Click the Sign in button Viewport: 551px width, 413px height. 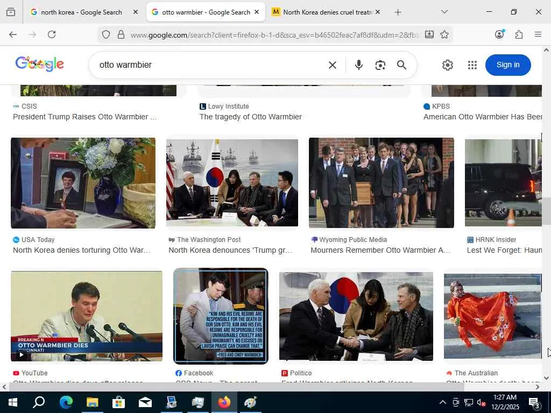[x=508, y=65]
